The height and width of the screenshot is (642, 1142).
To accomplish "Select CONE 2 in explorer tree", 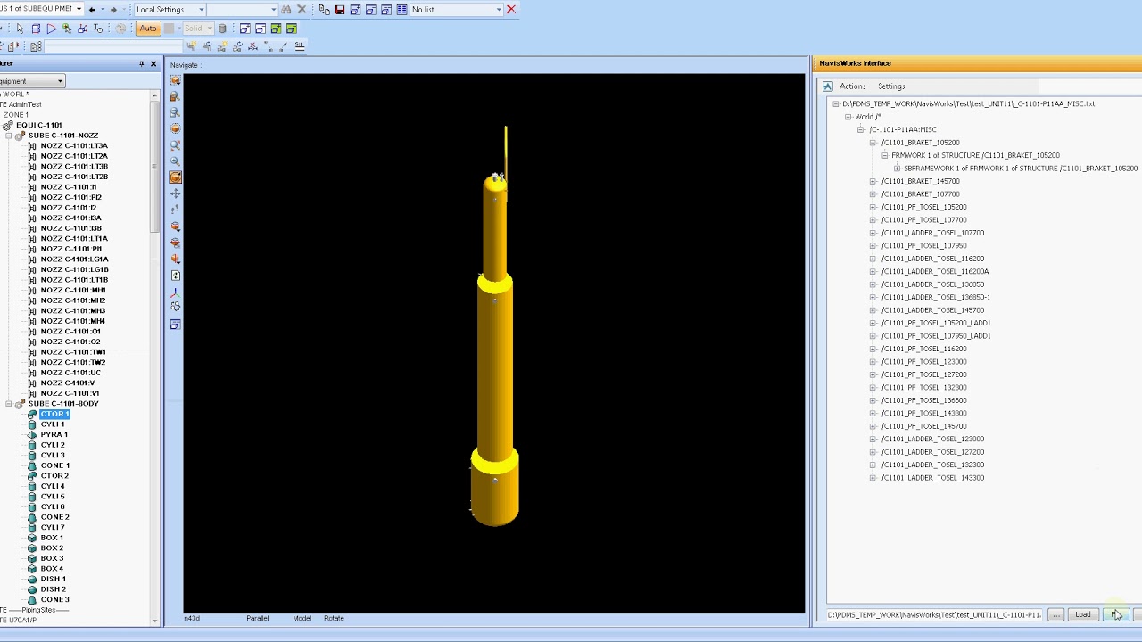I will (x=54, y=517).
